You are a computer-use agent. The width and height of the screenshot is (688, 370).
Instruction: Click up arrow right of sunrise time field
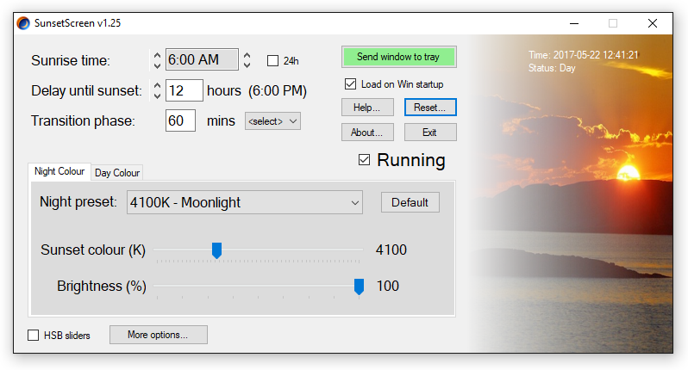coord(247,56)
